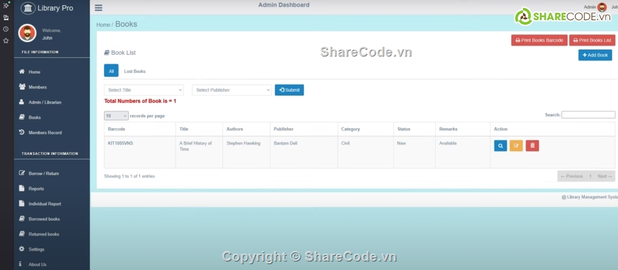618x270 pixels.
Task: Delete the book with red trash icon
Action: coord(532,146)
